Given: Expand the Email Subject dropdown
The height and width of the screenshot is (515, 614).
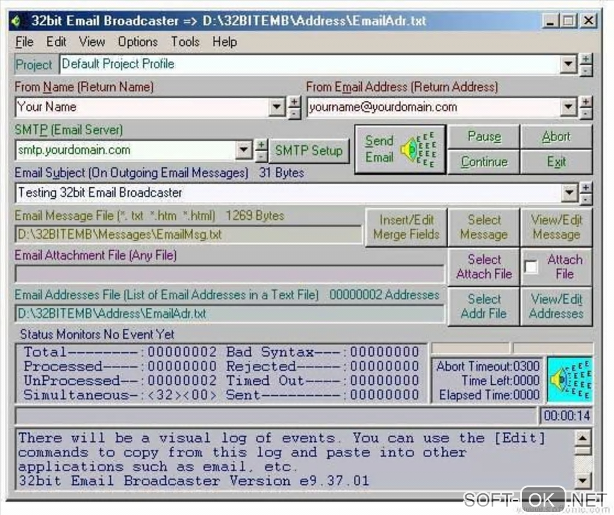Looking at the screenshot, I should (x=569, y=193).
